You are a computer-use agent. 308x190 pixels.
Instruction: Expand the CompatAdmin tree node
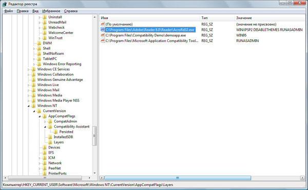click(45, 122)
